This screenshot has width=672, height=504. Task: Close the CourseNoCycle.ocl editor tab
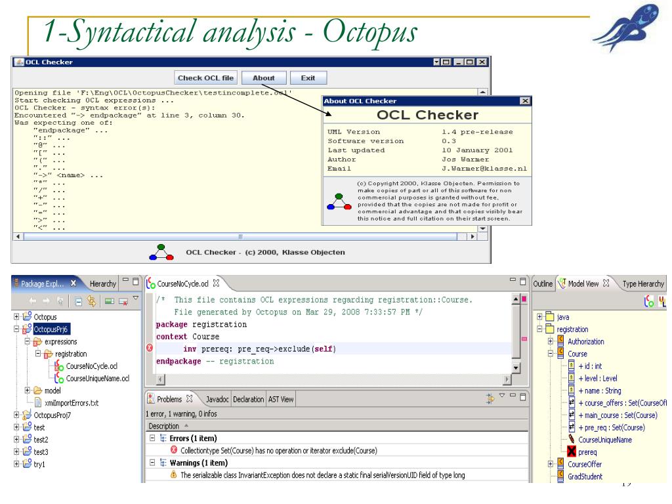(216, 283)
